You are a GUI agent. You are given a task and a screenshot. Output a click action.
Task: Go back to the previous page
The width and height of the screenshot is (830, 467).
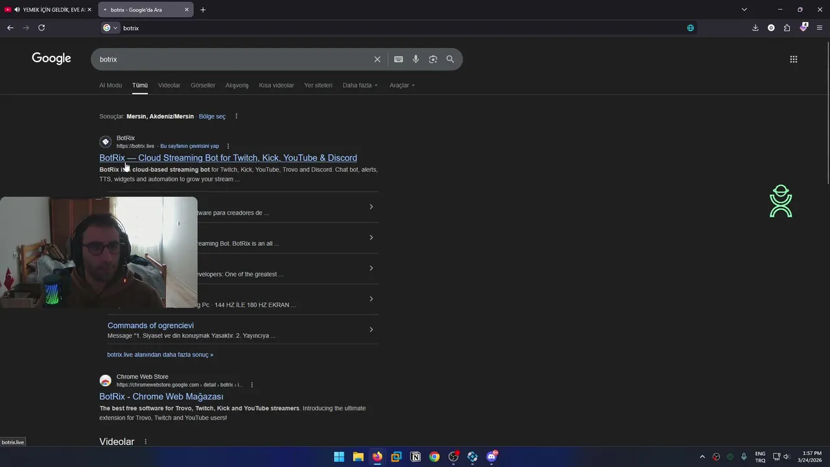[10, 28]
